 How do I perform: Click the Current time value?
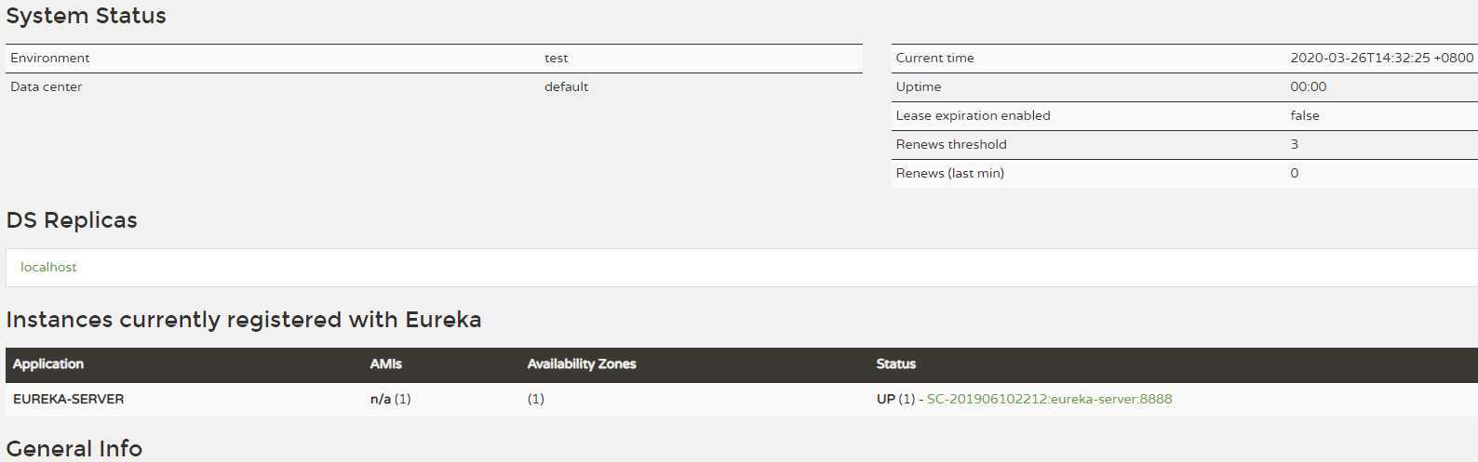[1381, 58]
